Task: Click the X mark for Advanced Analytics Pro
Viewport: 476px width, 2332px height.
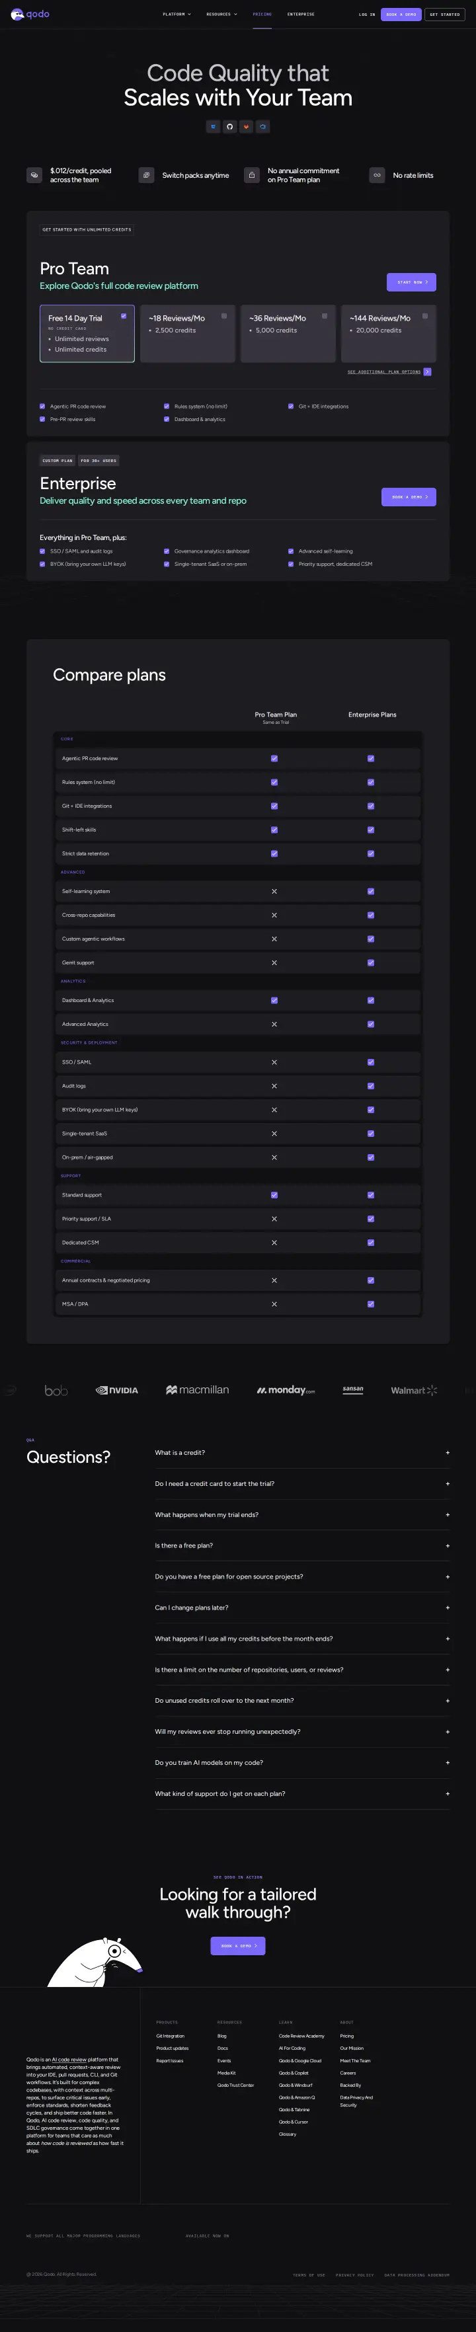Action: point(274,1025)
